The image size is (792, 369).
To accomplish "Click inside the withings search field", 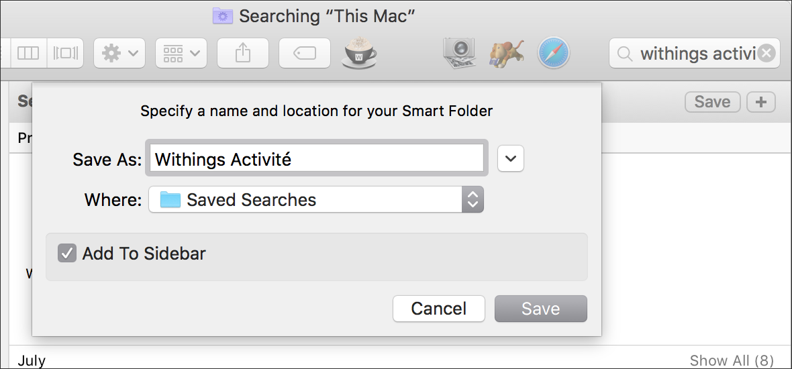I will (x=695, y=53).
